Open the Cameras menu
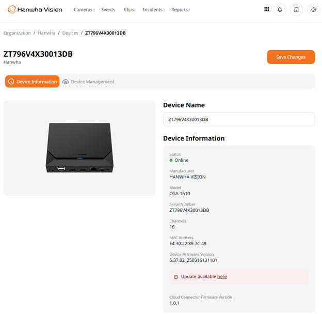Screen dimensions: 322x314 point(83,10)
